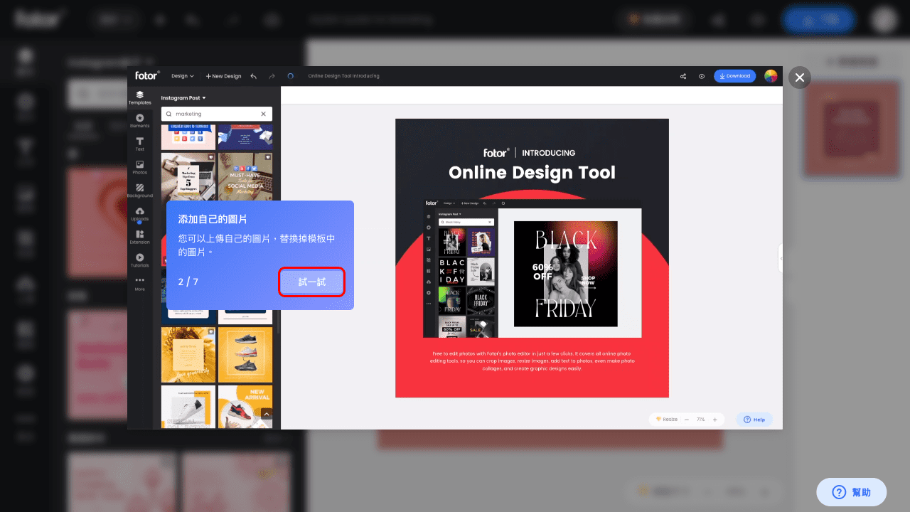Image resolution: width=910 pixels, height=512 pixels.
Task: Open the Background sidebar icon
Action: coord(139,191)
